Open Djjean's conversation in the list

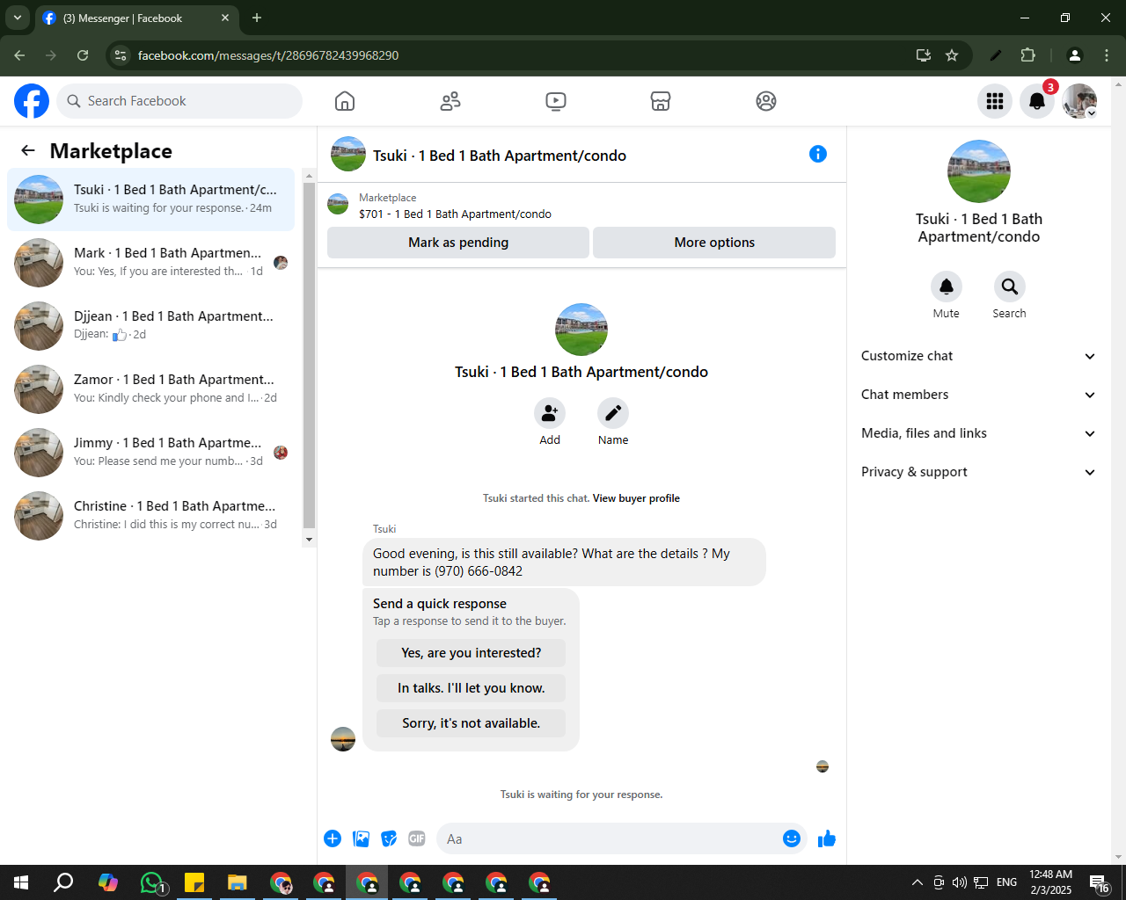[151, 326]
